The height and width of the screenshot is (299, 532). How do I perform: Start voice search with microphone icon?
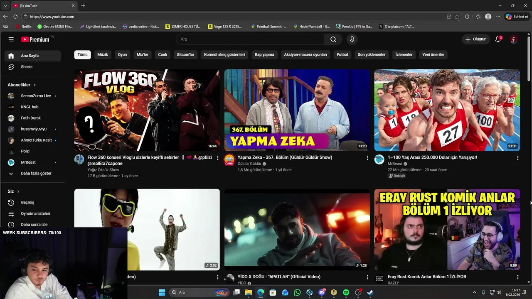point(352,39)
